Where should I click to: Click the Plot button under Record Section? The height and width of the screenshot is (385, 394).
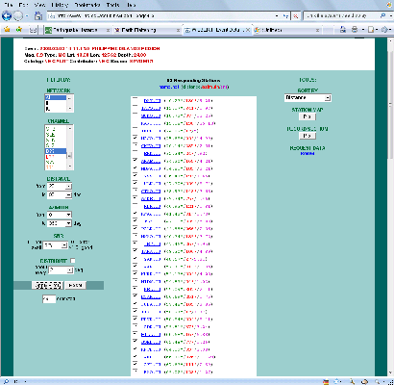(x=308, y=136)
